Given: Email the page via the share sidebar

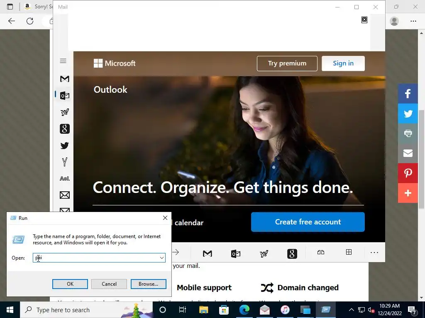Looking at the screenshot, I should 408,153.
